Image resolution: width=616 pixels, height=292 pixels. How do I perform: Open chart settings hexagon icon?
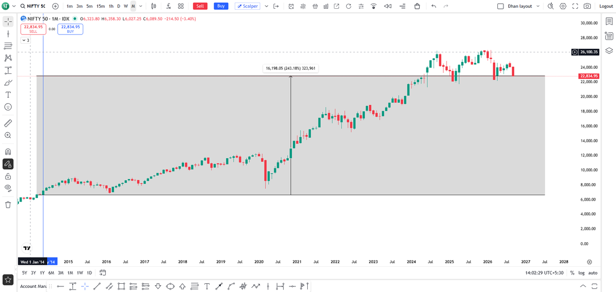tap(563, 6)
